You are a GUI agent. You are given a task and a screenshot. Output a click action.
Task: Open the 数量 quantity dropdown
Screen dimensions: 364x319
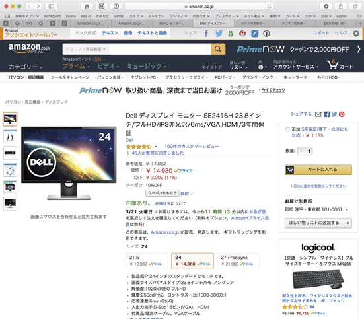click(x=305, y=151)
